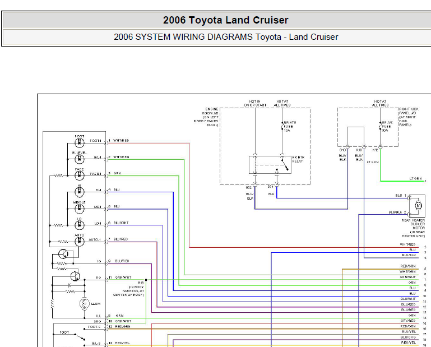Click the "HOT IN ON OR START" label
This screenshot has width=431, height=347.
click(255, 103)
